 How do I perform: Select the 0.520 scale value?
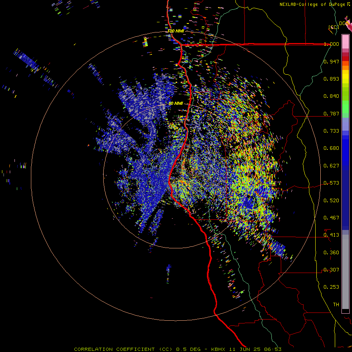[331, 201]
